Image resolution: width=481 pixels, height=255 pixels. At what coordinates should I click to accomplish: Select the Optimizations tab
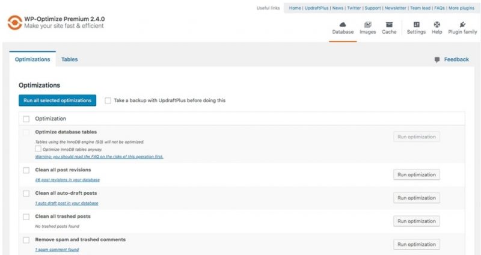32,60
